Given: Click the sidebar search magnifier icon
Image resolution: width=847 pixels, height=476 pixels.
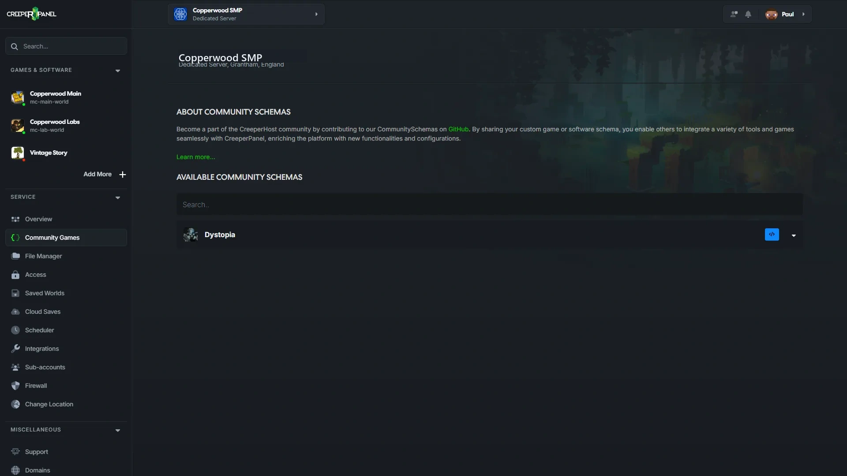Looking at the screenshot, I should tap(15, 46).
